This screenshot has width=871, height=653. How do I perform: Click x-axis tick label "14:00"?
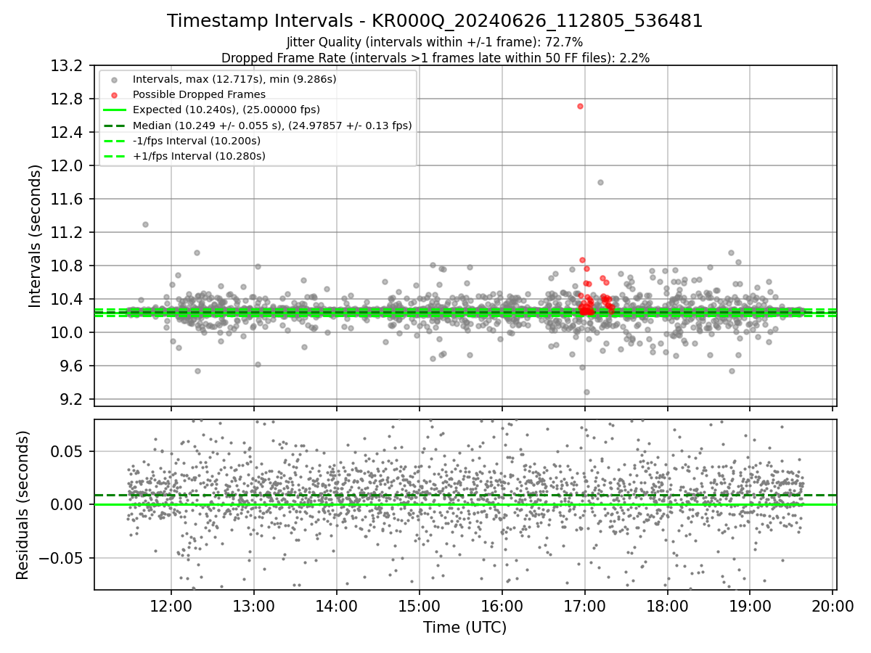(x=337, y=605)
